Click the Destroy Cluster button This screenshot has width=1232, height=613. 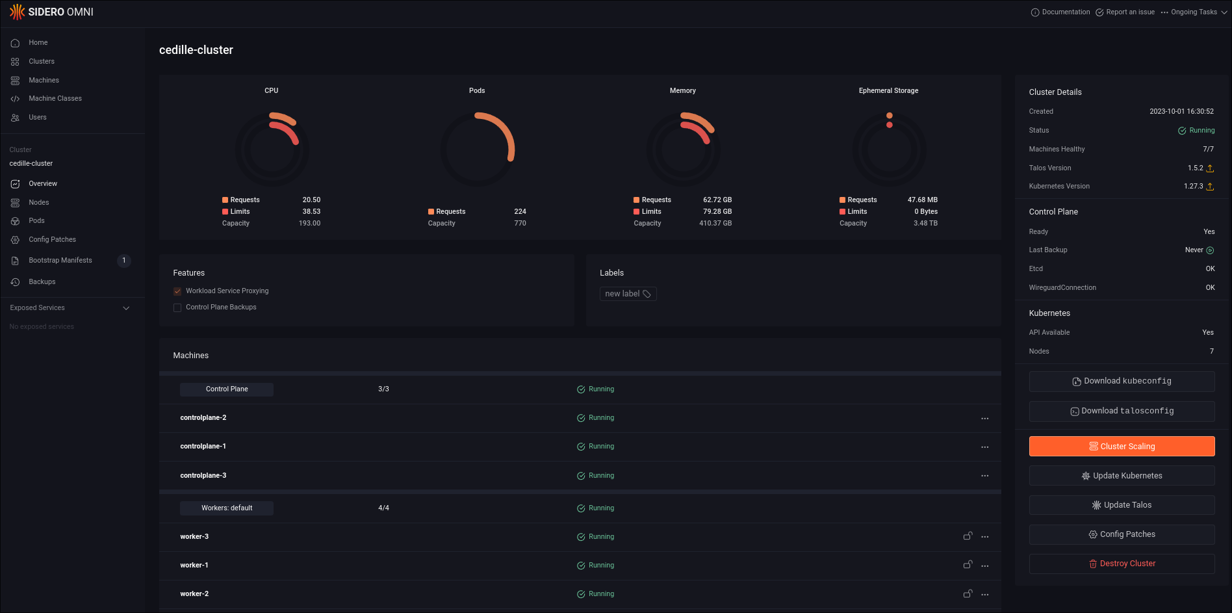pyautogui.click(x=1122, y=564)
